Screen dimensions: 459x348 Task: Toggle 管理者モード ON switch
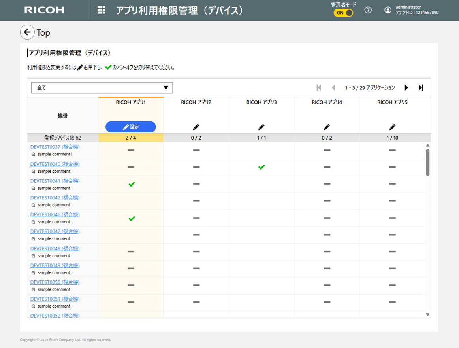pos(343,13)
